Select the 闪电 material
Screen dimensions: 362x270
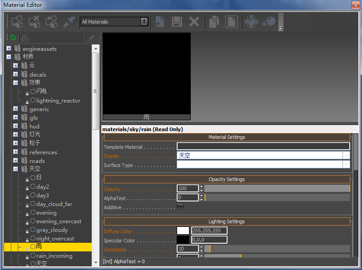pyautogui.click(x=41, y=91)
